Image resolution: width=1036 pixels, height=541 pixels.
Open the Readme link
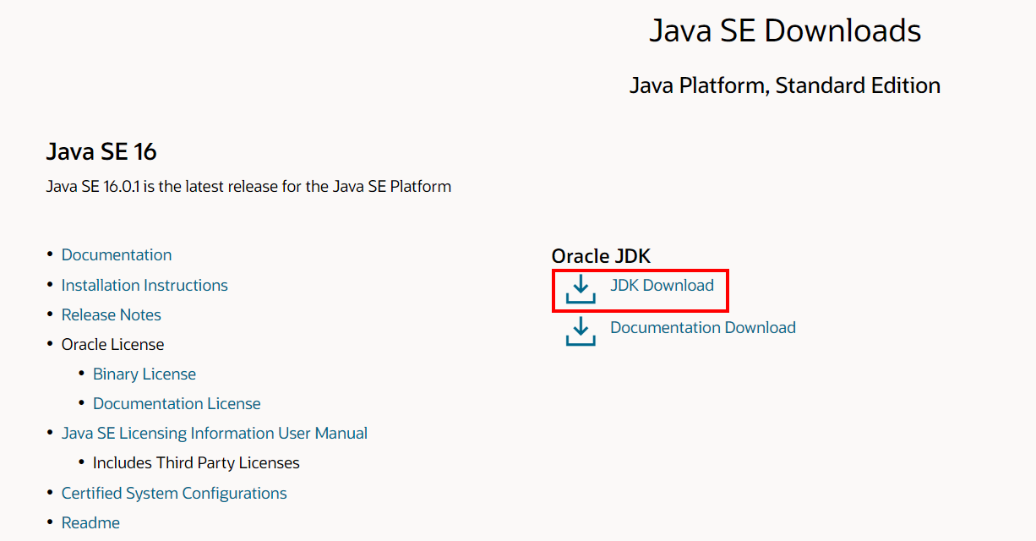90,523
